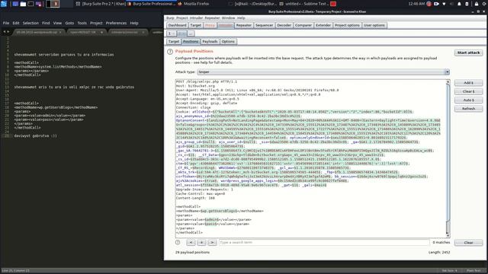488x274 pixels.
Task: Click the search term input field
Action: click(324, 242)
